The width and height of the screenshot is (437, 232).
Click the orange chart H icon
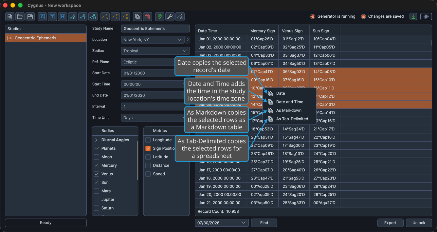click(x=125, y=17)
